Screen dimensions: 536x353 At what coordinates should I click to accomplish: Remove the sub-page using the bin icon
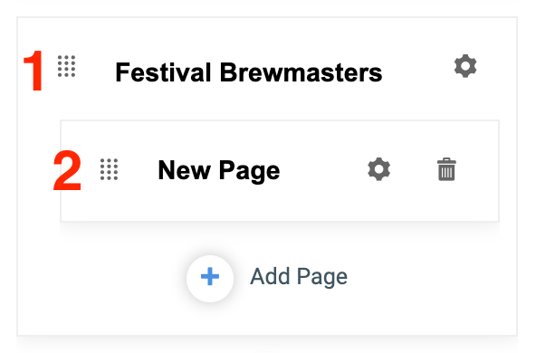point(446,169)
